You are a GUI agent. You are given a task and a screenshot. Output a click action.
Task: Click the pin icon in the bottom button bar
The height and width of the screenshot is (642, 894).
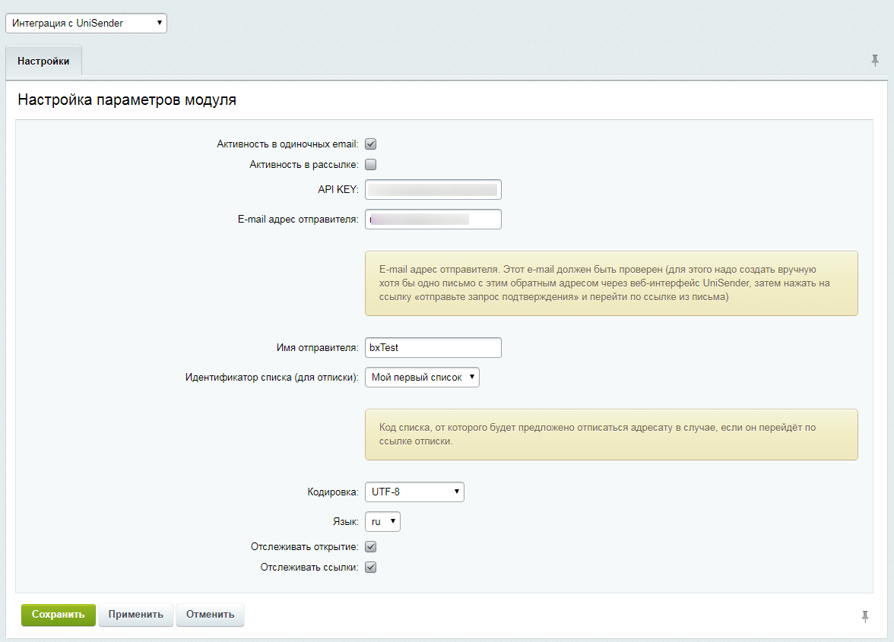865,616
